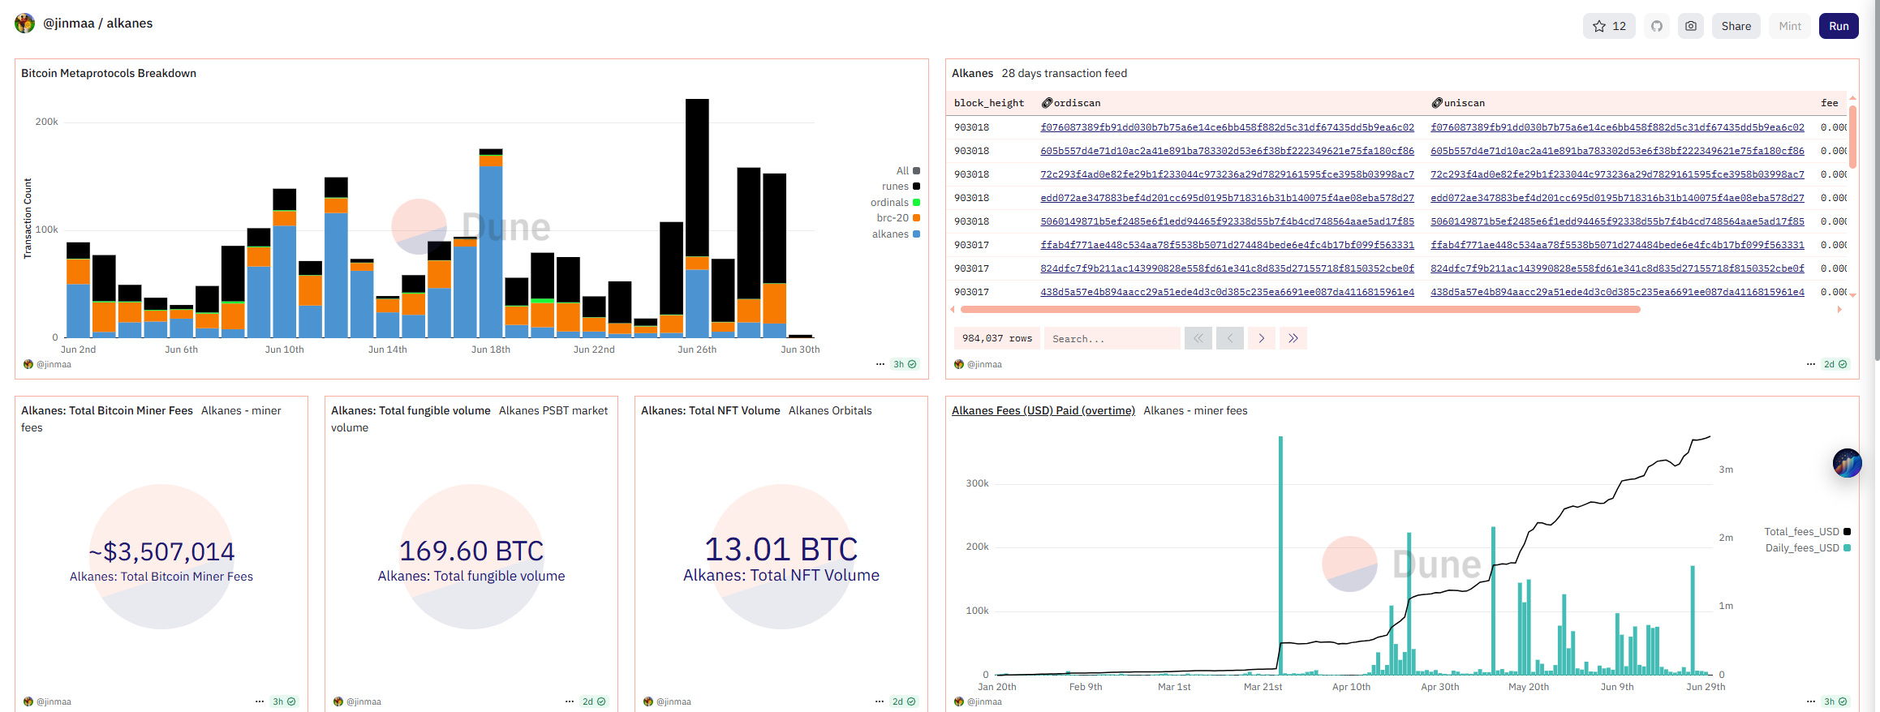Sort table by fee column header

click(x=1830, y=103)
